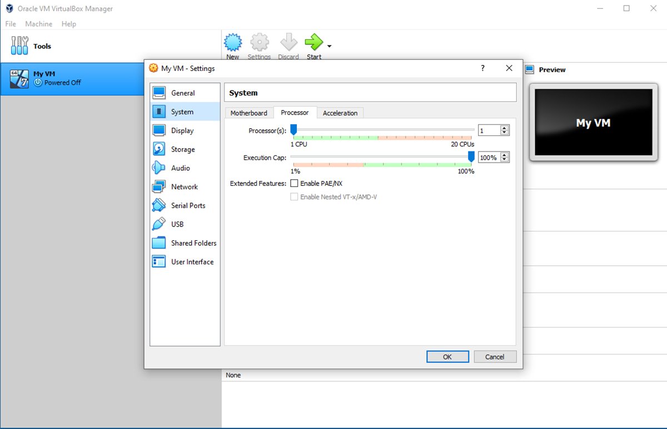Screen dimensions: 667x429
Task: Expand the Start button dropdown arrow
Action: (x=330, y=46)
